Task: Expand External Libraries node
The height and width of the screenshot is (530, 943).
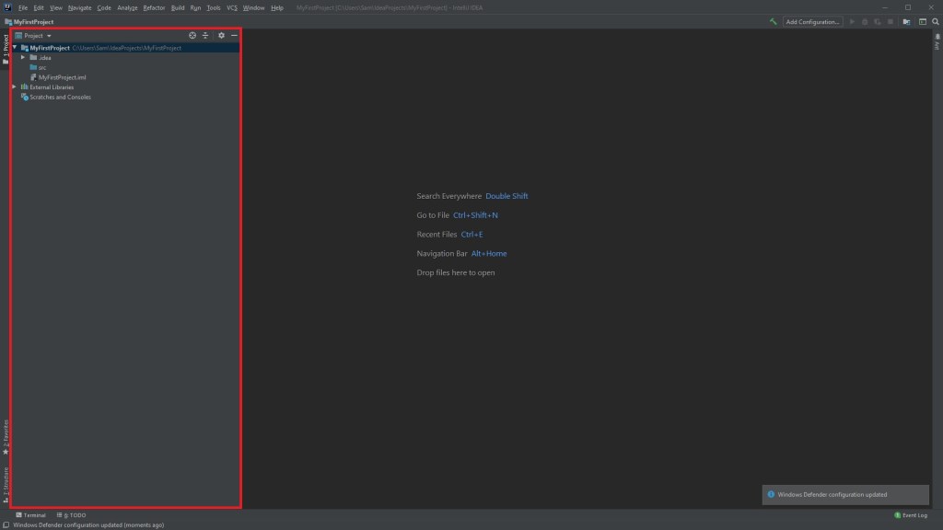Action: coord(14,87)
